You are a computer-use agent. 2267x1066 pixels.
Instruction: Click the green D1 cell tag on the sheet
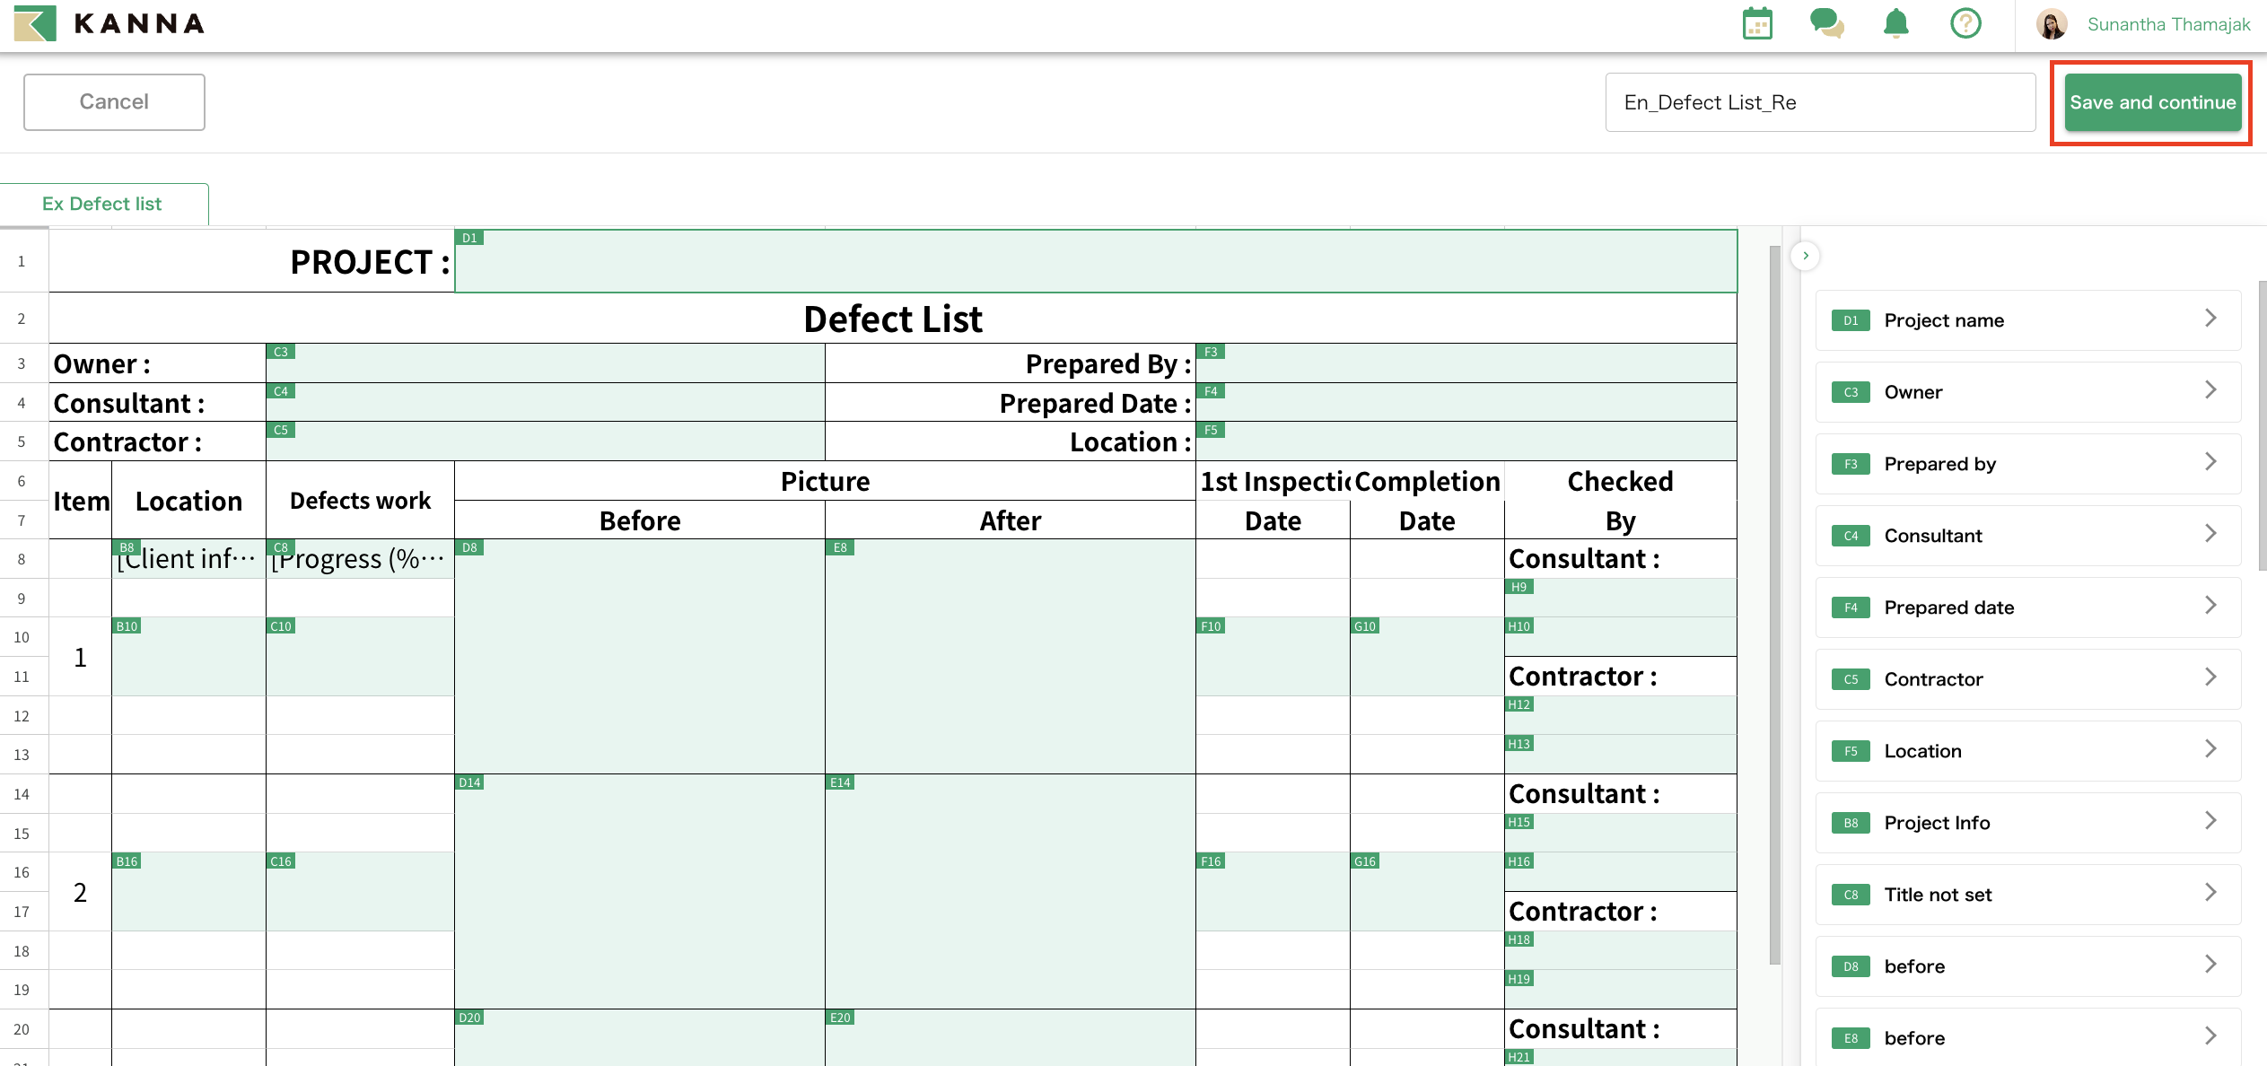click(x=470, y=238)
